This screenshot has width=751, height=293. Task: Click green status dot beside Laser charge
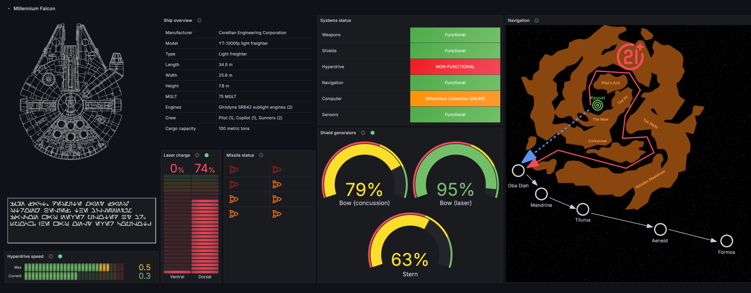[x=207, y=155]
